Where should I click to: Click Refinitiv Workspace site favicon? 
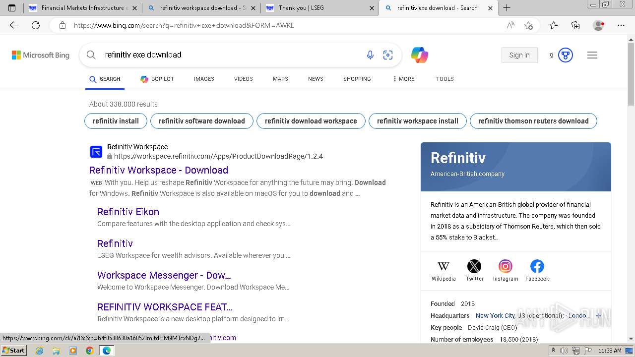[x=96, y=152]
